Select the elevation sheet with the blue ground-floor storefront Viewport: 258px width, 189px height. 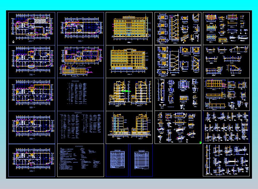(x=129, y=61)
